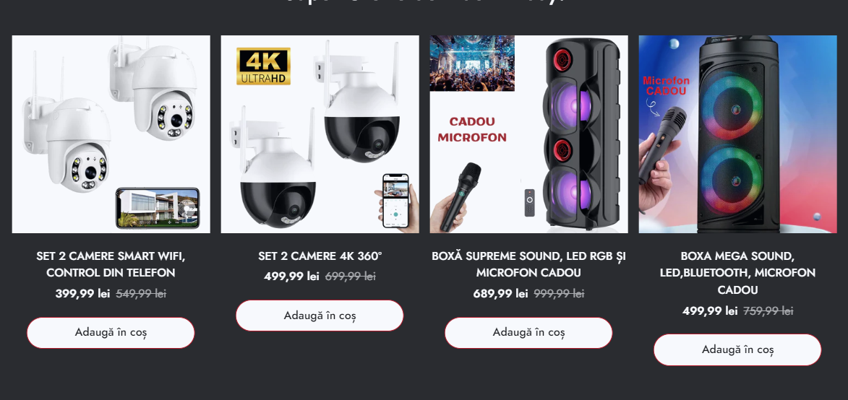Click the black microphone under CADOU MICROFON

click(460, 197)
